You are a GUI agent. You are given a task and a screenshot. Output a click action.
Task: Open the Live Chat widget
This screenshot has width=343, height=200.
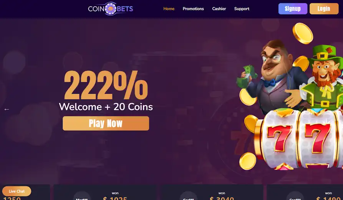pos(17,191)
